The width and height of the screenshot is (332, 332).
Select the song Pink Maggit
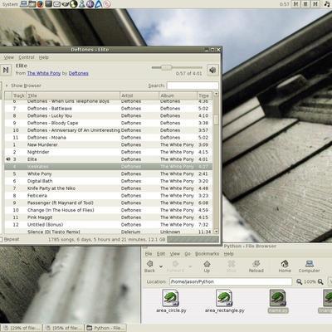coord(109,217)
